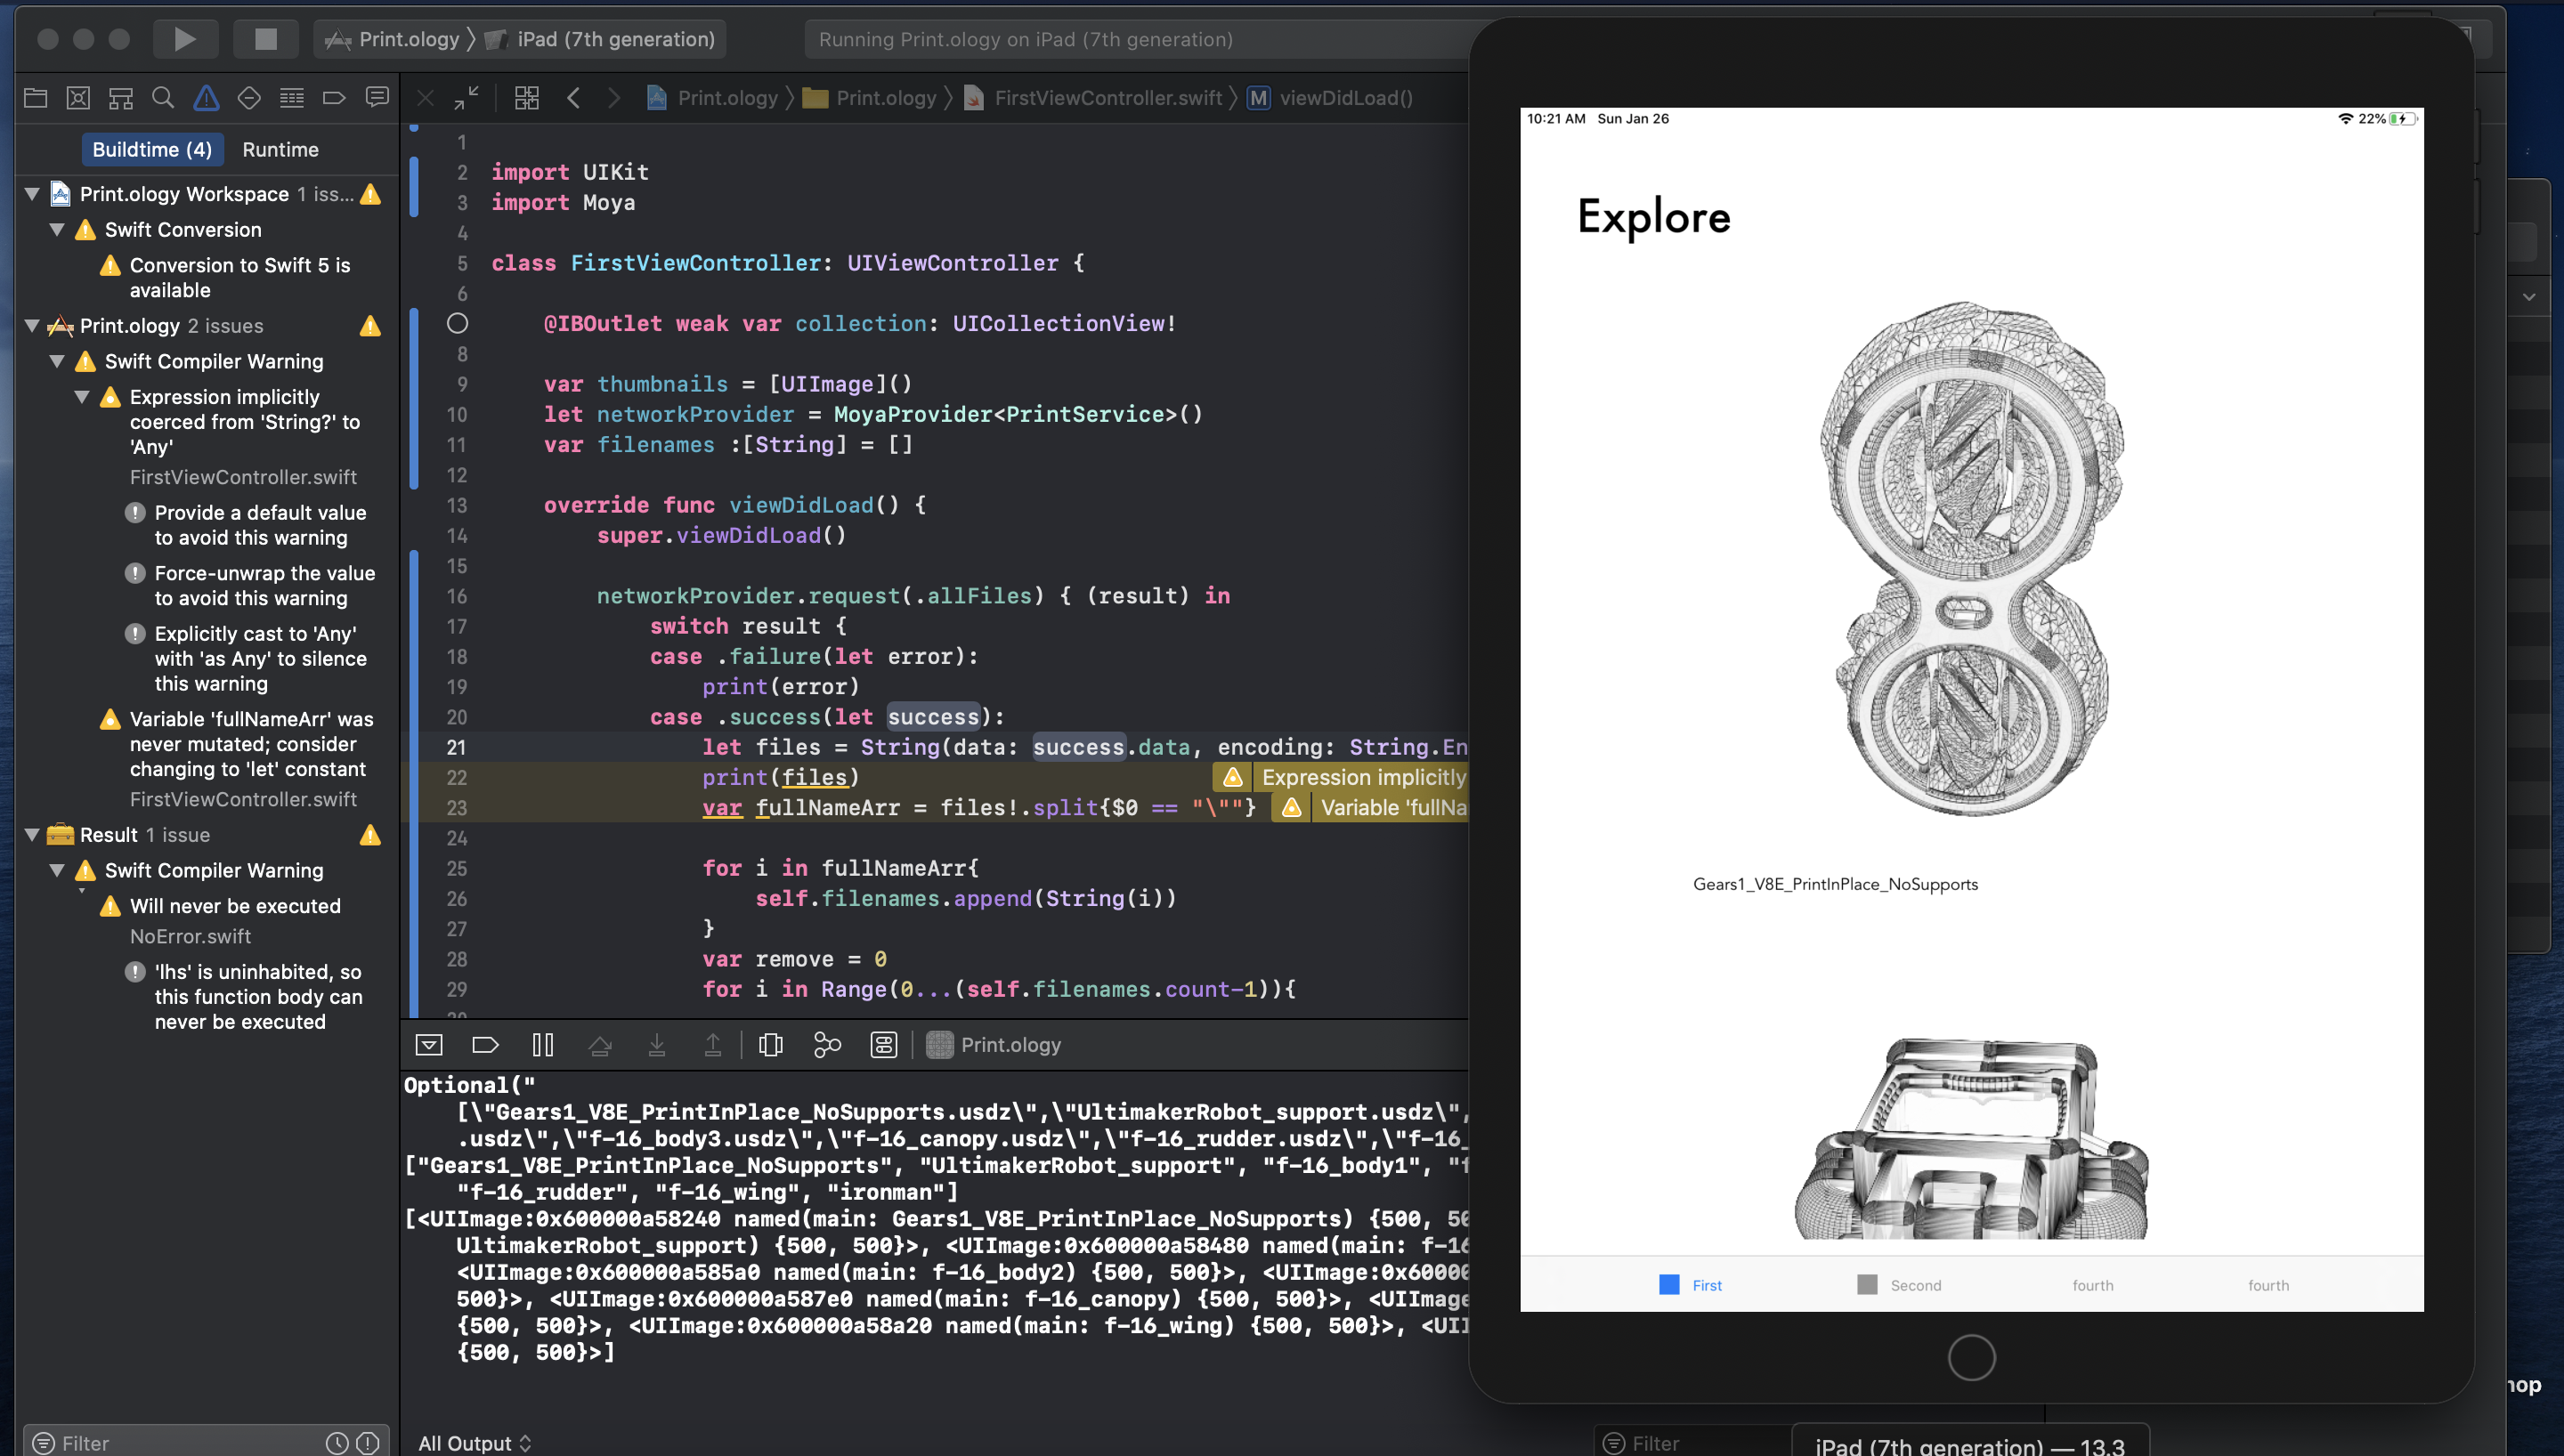2564x1456 pixels.
Task: Open the Debug Memory Graph icon
Action: point(827,1045)
